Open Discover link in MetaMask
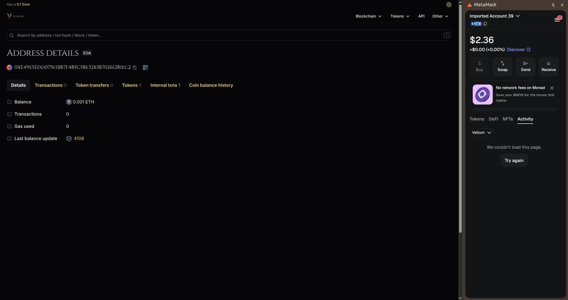Screen dimensions: 568x300 point(519,50)
